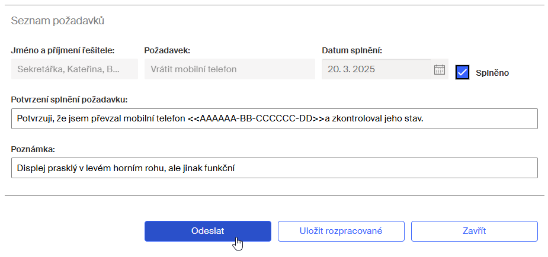Click the Datum splnění label
548x257 pixels.
(x=352, y=51)
